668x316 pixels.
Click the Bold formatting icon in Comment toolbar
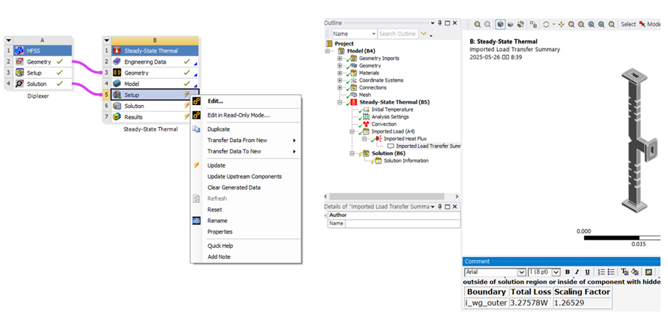click(x=568, y=272)
